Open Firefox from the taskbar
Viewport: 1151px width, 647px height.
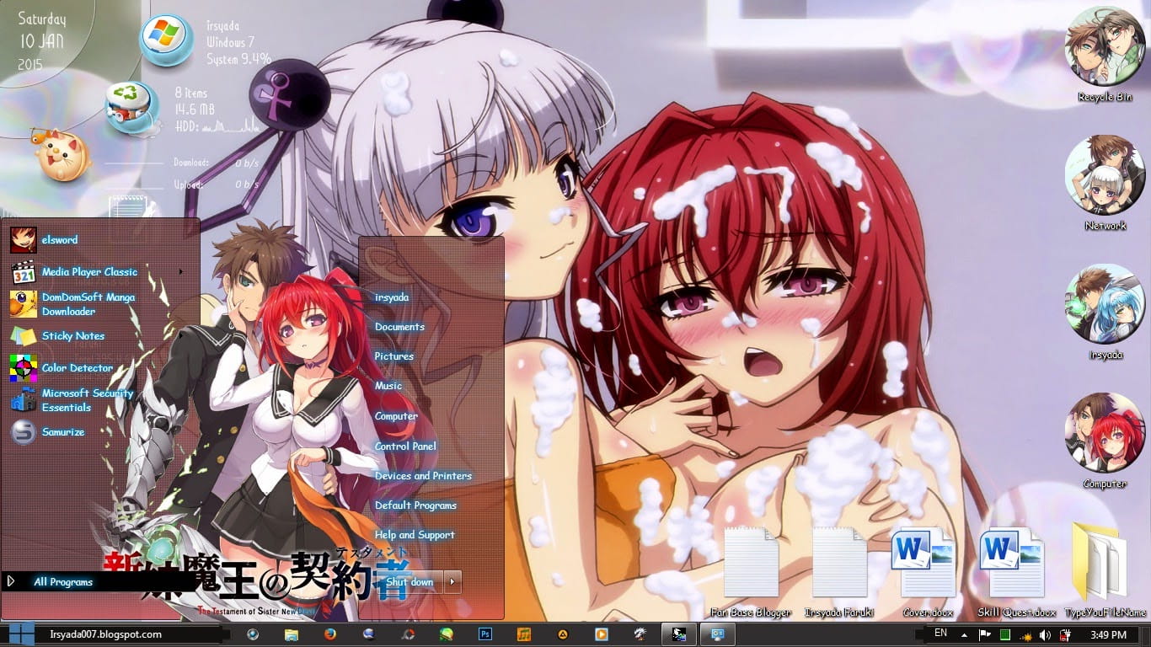329,634
